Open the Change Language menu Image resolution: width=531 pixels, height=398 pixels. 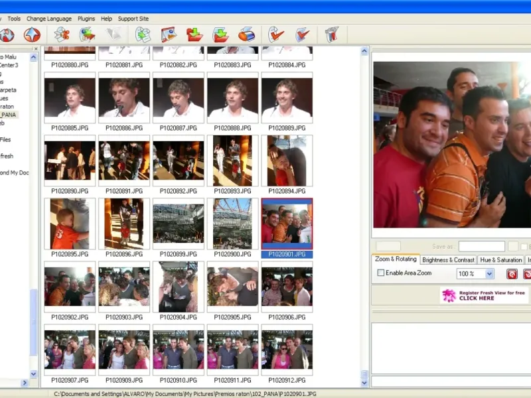tap(49, 19)
